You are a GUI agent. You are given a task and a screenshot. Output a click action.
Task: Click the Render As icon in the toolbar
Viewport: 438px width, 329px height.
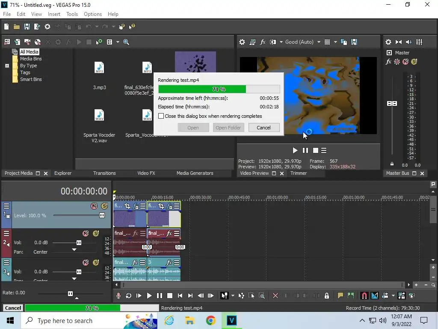pos(37,27)
